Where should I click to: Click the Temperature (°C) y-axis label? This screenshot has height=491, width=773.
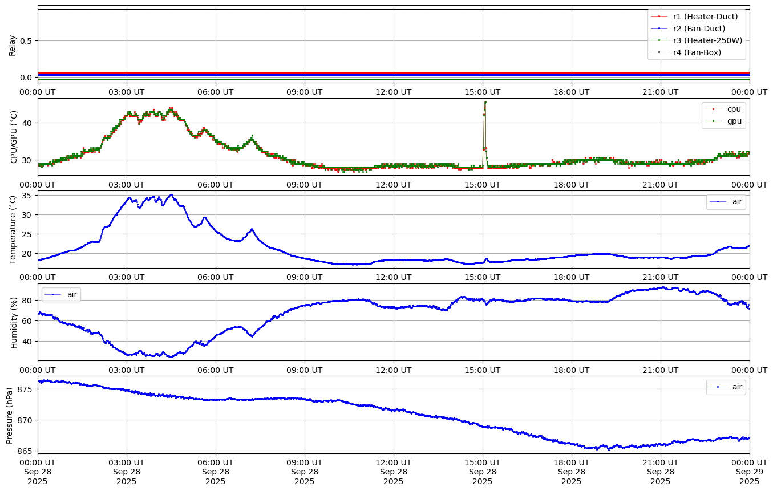click(x=14, y=229)
